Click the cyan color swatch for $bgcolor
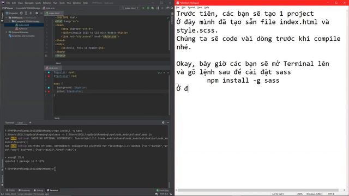 [x=49, y=72]
